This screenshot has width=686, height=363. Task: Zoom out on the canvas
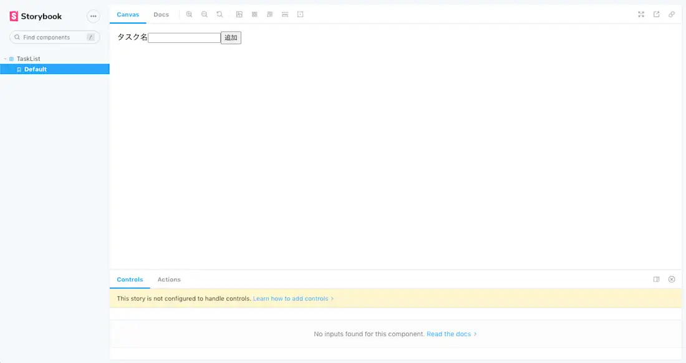click(x=205, y=14)
